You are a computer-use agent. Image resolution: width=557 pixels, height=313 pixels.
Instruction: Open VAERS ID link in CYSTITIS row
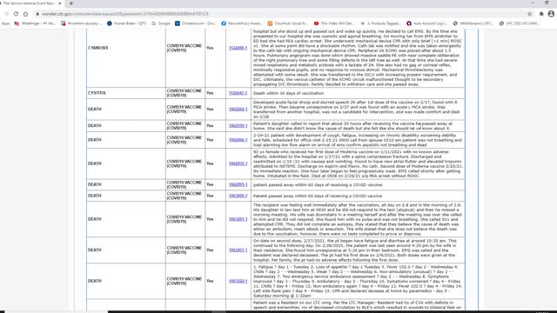pyautogui.click(x=238, y=93)
